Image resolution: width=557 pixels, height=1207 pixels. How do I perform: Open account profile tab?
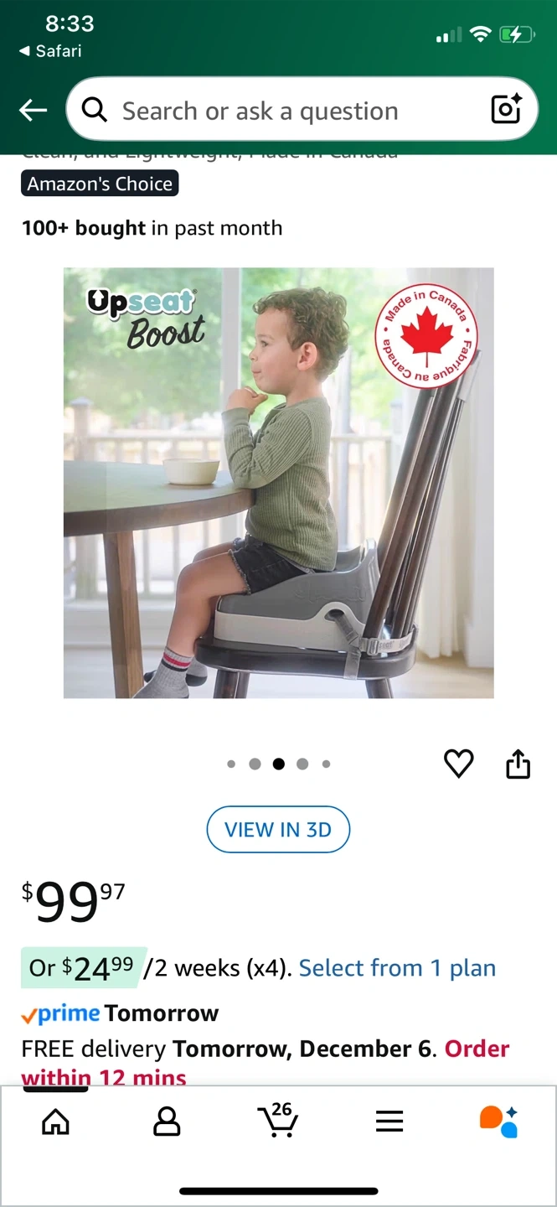(167, 1122)
